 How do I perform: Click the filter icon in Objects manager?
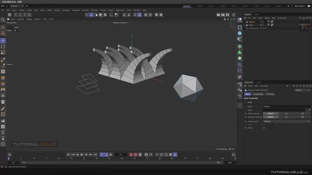307,18
